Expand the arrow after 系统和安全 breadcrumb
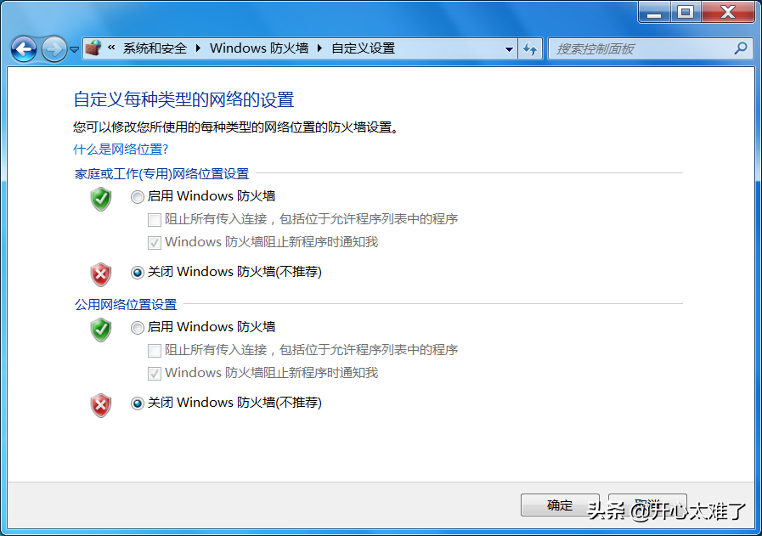Image resolution: width=762 pixels, height=536 pixels. click(199, 48)
